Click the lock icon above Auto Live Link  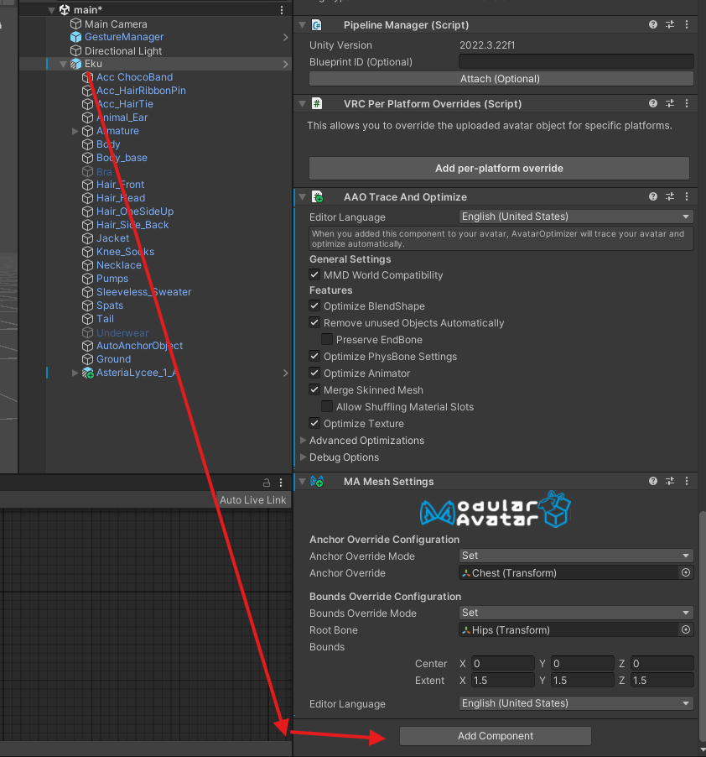(x=267, y=483)
